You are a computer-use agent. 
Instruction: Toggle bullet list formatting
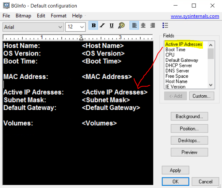tap(165, 25)
